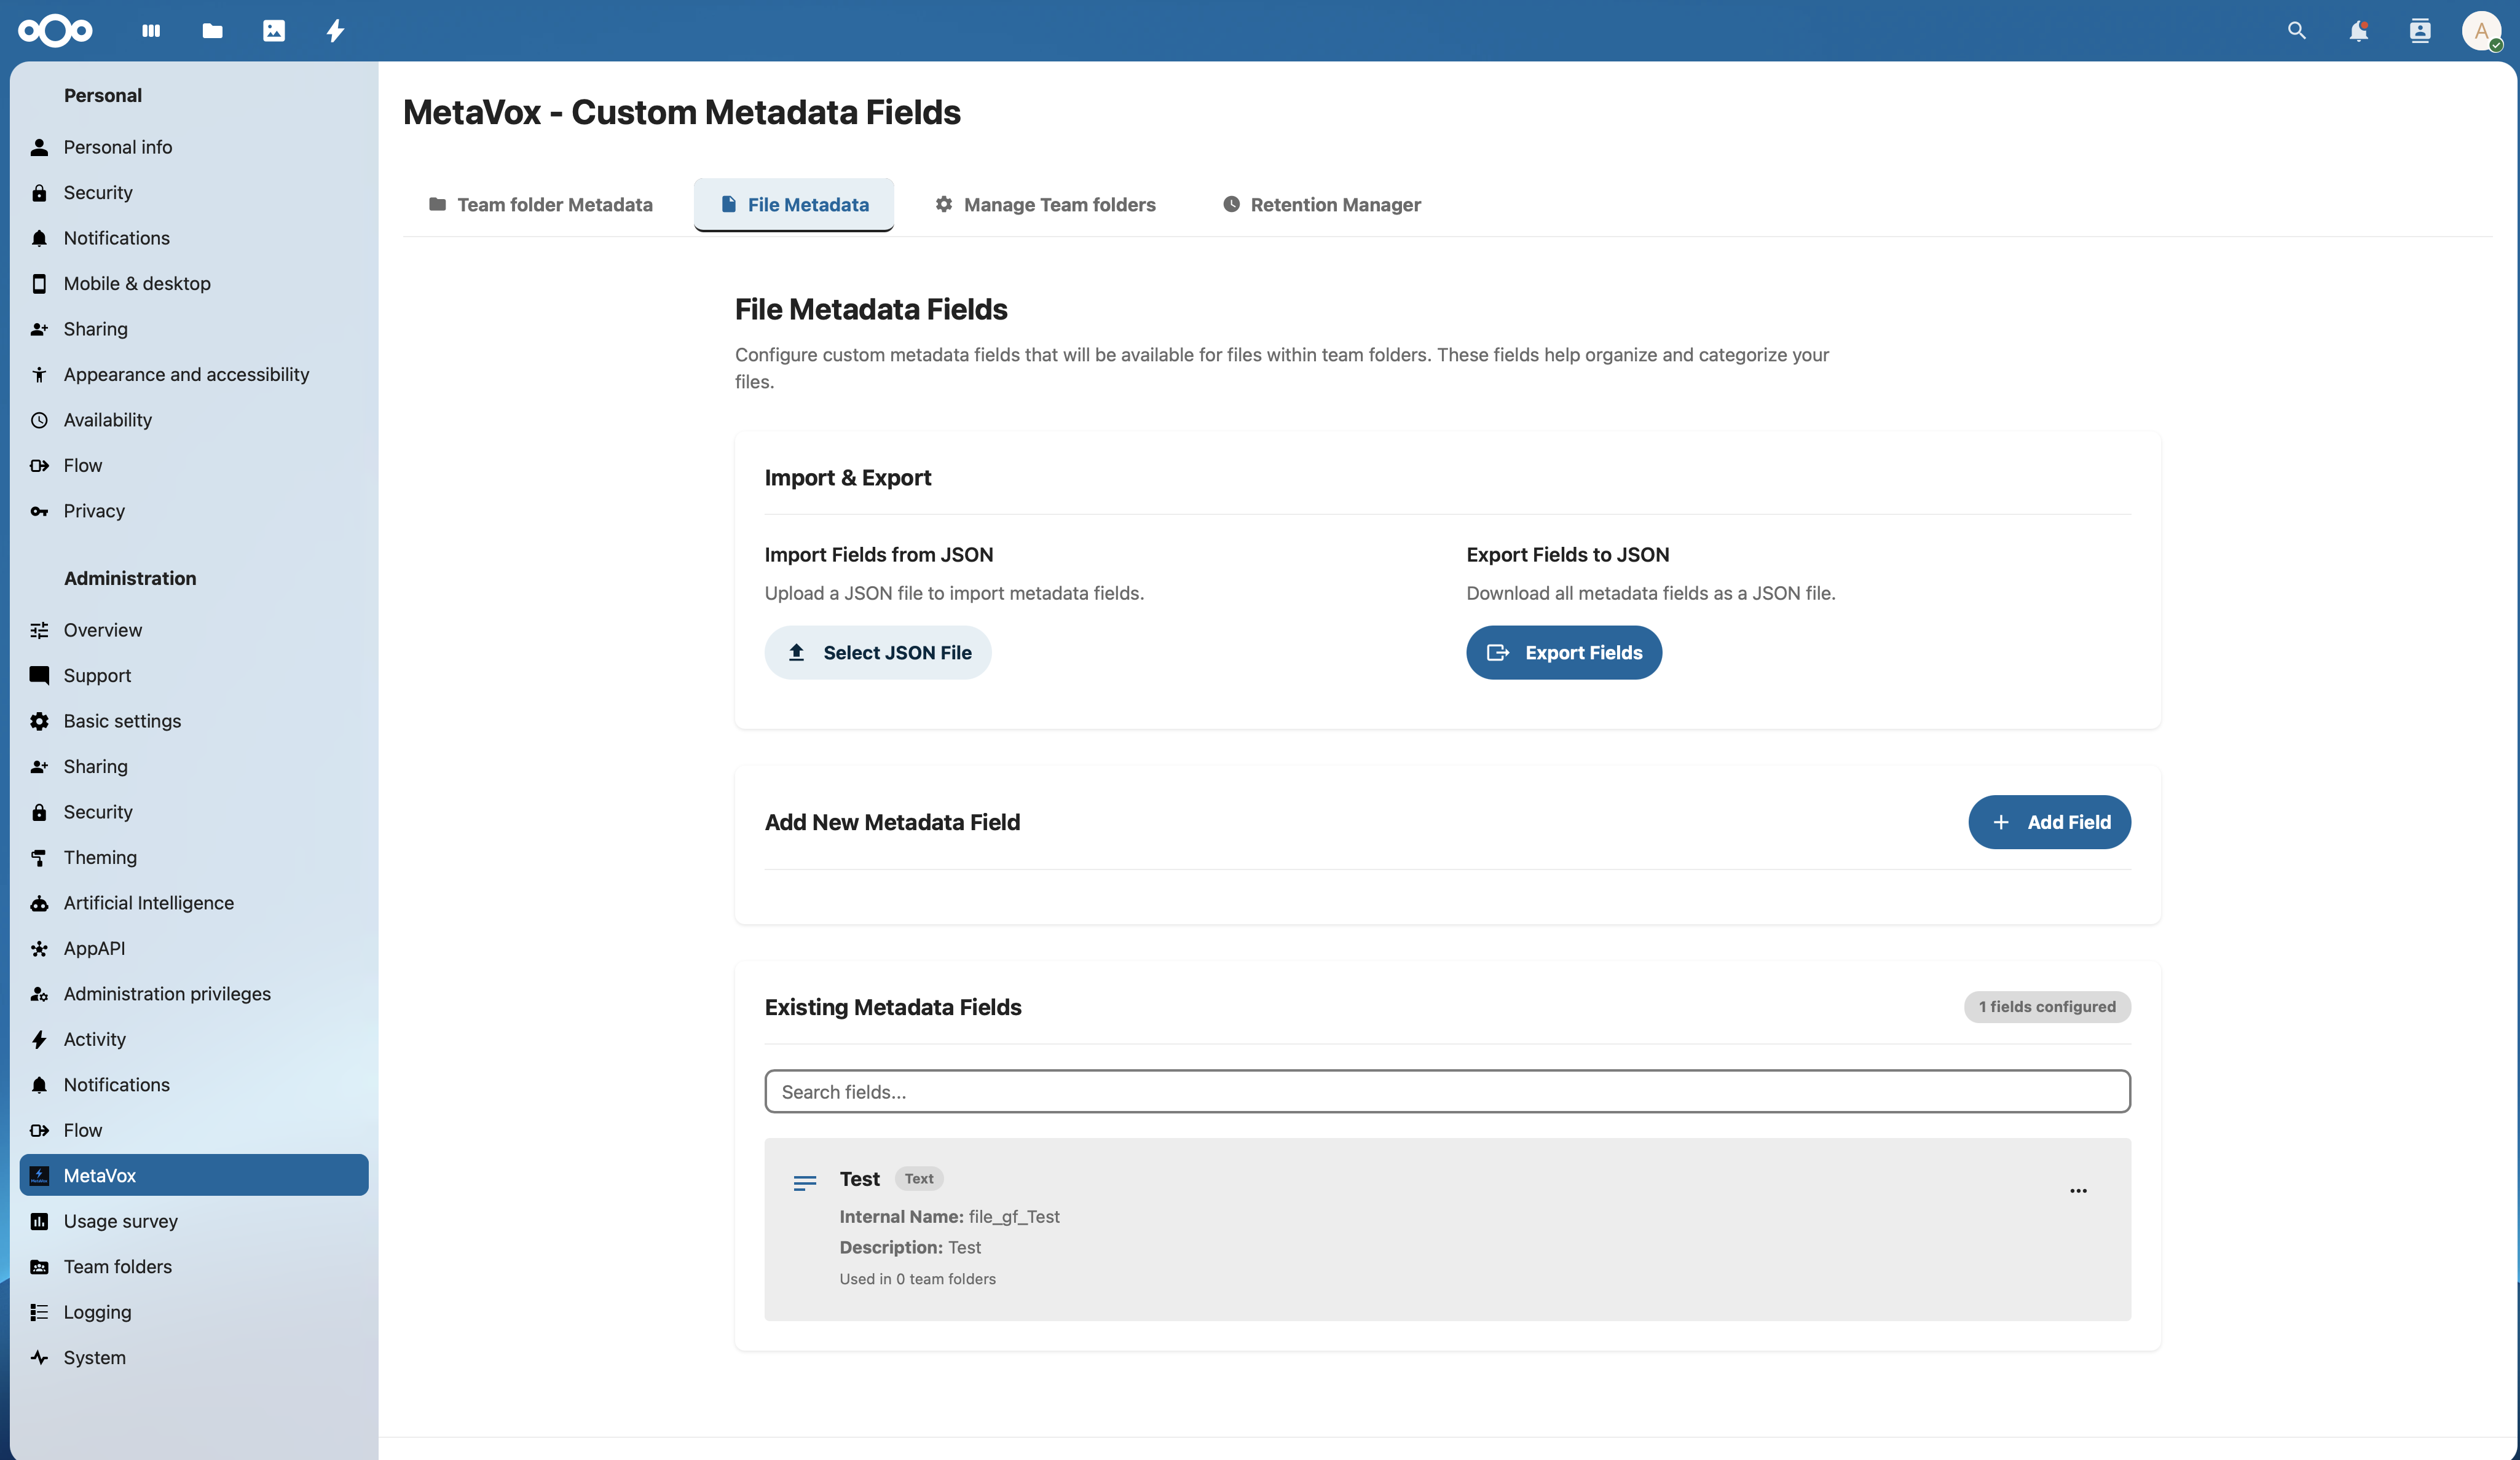Open the Dashboard app icon

(150, 31)
